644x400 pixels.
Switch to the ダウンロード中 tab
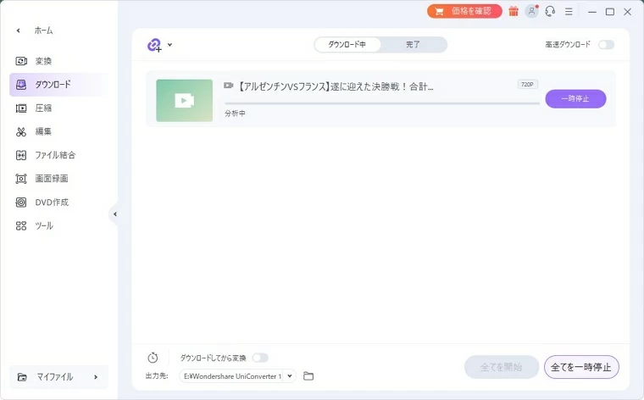pos(347,44)
